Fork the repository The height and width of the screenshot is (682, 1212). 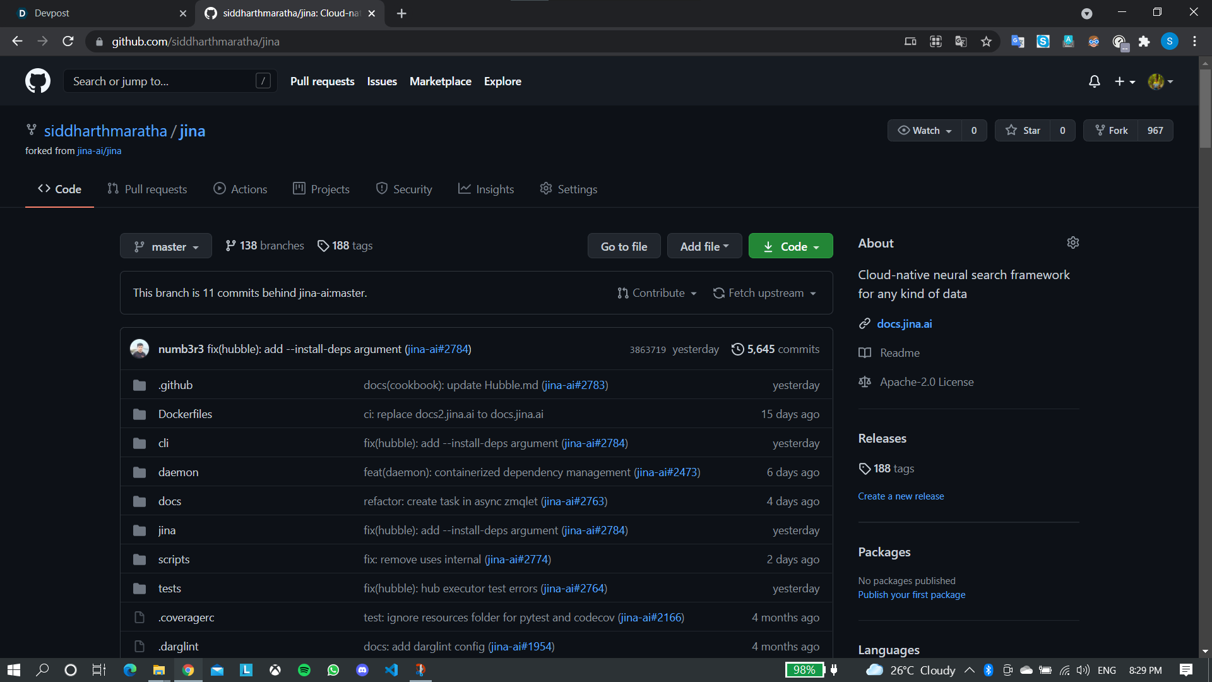click(1112, 131)
